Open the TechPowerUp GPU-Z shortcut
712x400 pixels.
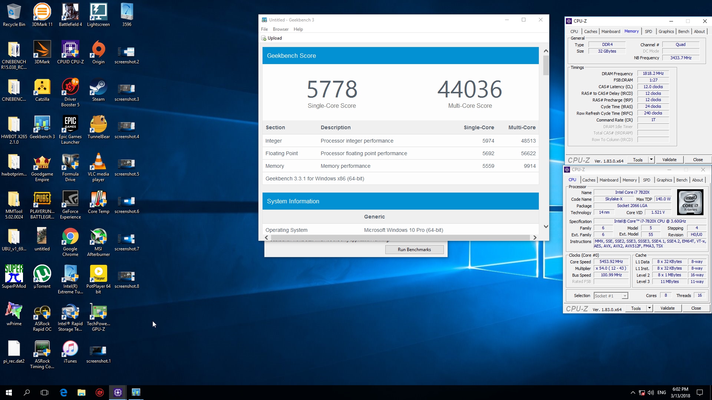tap(98, 317)
